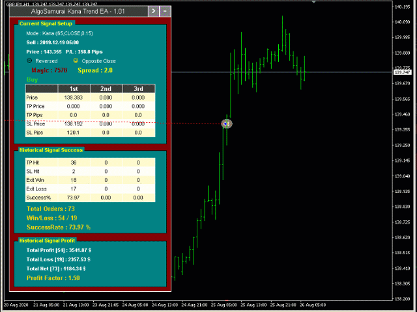Click the '26 Aug 05:00' time axis label
Screen dimensions: 417x312
coord(313,305)
